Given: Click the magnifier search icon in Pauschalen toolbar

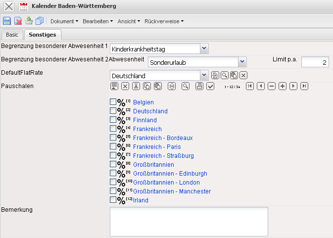Looking at the screenshot, I should tap(186, 86).
